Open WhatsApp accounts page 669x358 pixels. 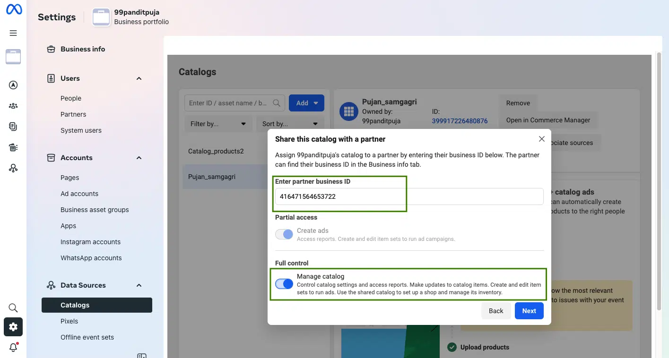[x=91, y=258]
